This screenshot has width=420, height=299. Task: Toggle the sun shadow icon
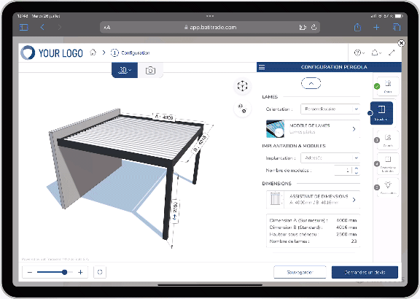(x=242, y=109)
